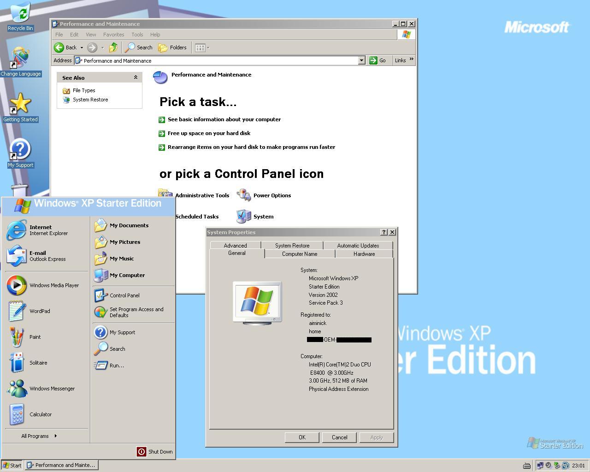Click the system tray clock
Screen dimensions: 590x472
coord(578,466)
